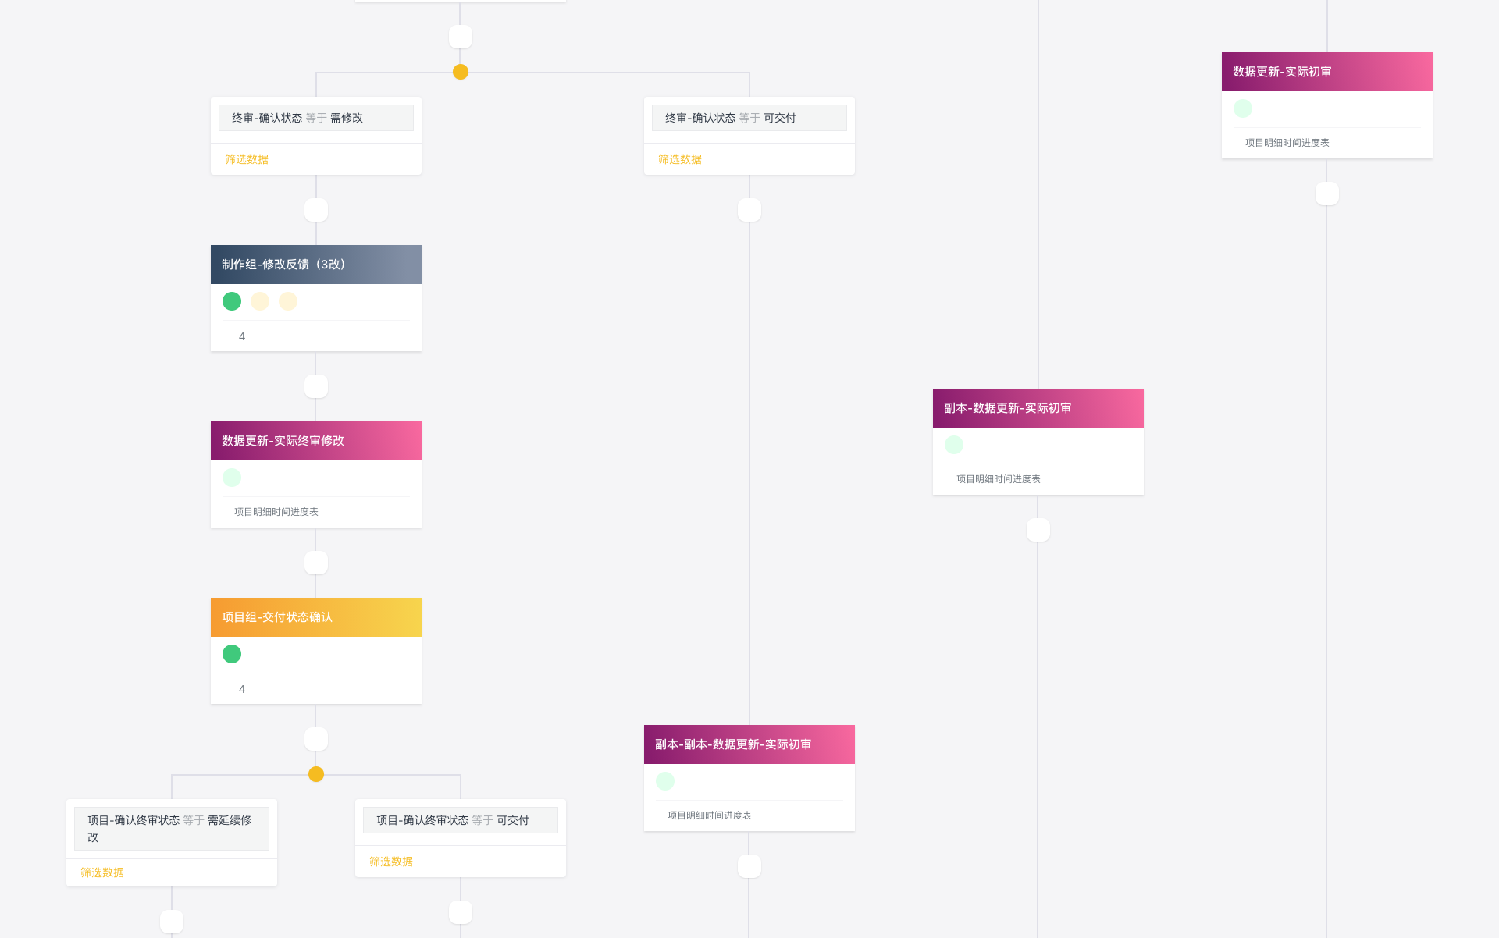
Task: Click the green circle in 制作组-修改反馈（3改） node
Action: pyautogui.click(x=232, y=301)
